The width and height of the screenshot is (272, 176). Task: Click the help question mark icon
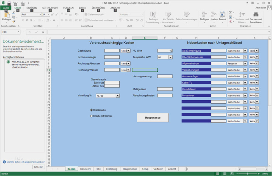click(x=247, y=3)
